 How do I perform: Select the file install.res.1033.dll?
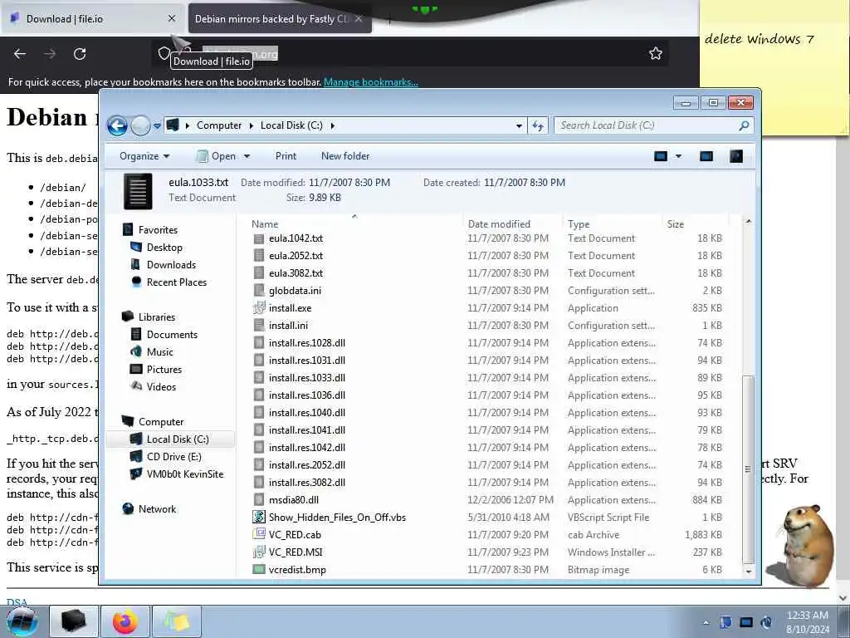tap(307, 378)
